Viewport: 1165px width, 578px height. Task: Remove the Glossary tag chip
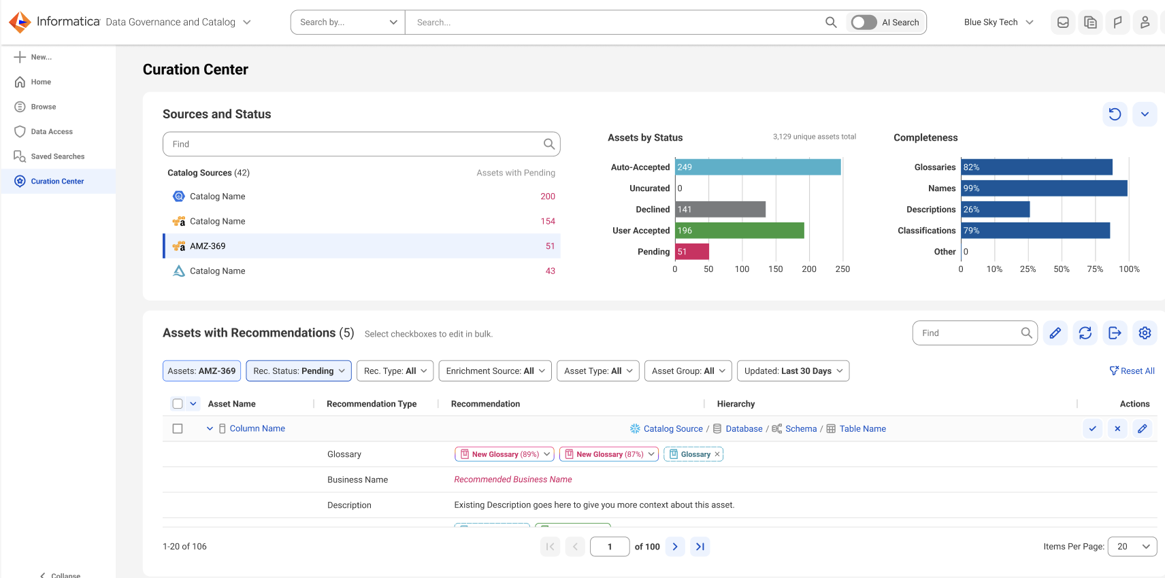tap(717, 454)
